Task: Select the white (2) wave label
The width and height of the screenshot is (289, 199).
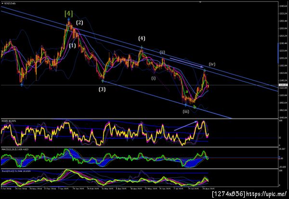Action: point(79,23)
